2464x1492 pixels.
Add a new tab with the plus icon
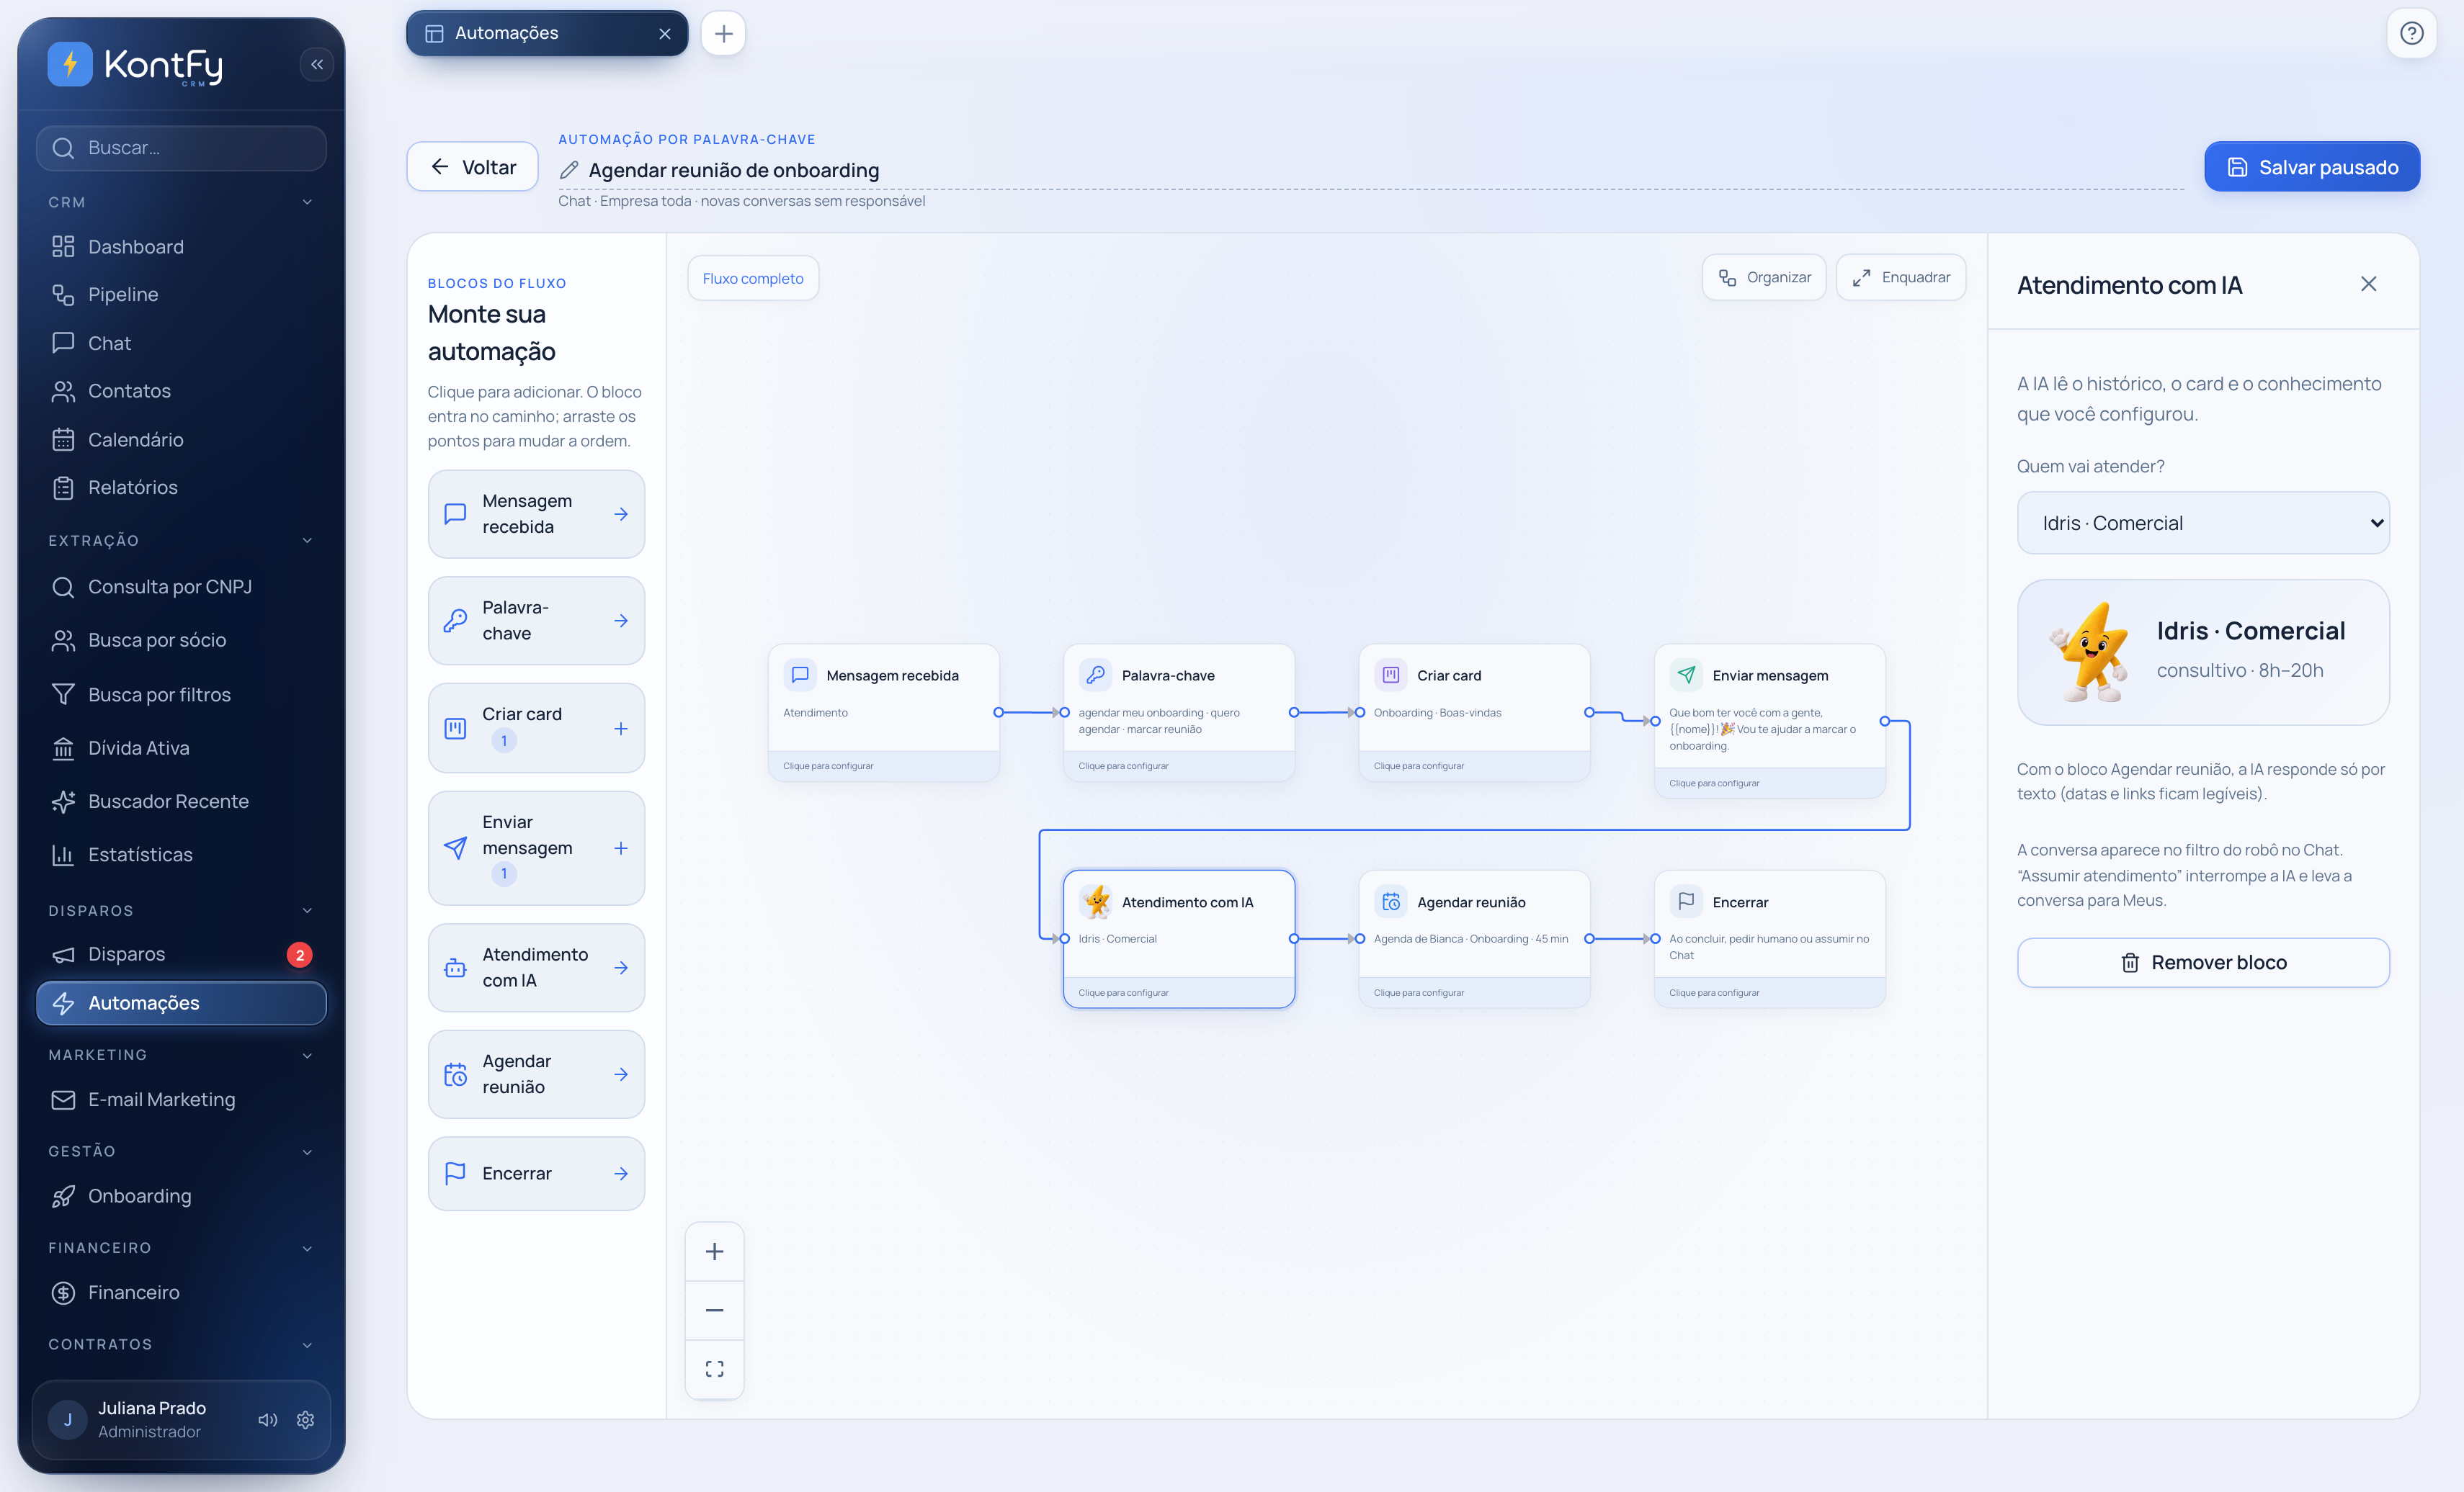[x=723, y=33]
